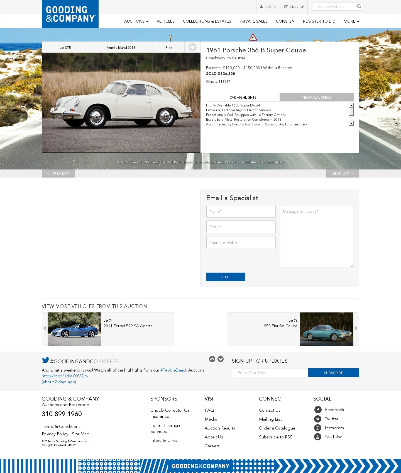Open the t.co tweet link
Screen dimensions: 401x473
pos(65,376)
